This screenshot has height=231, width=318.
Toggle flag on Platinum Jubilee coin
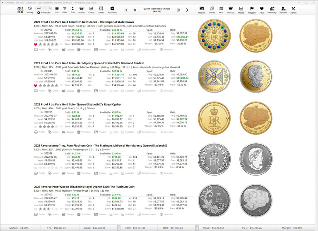point(61,168)
